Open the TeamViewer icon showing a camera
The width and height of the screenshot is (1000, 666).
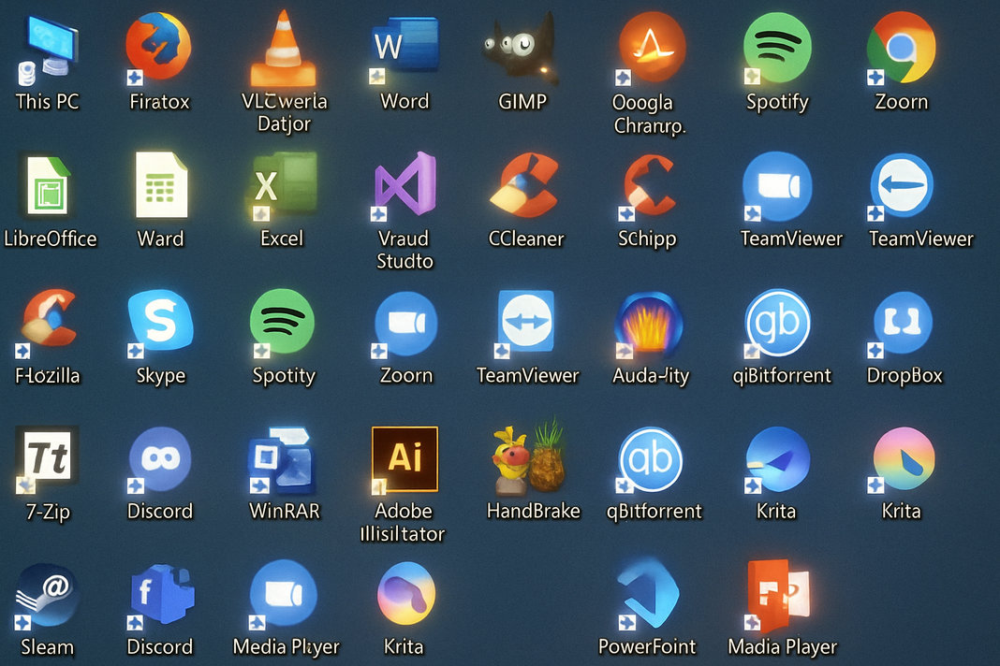click(777, 186)
